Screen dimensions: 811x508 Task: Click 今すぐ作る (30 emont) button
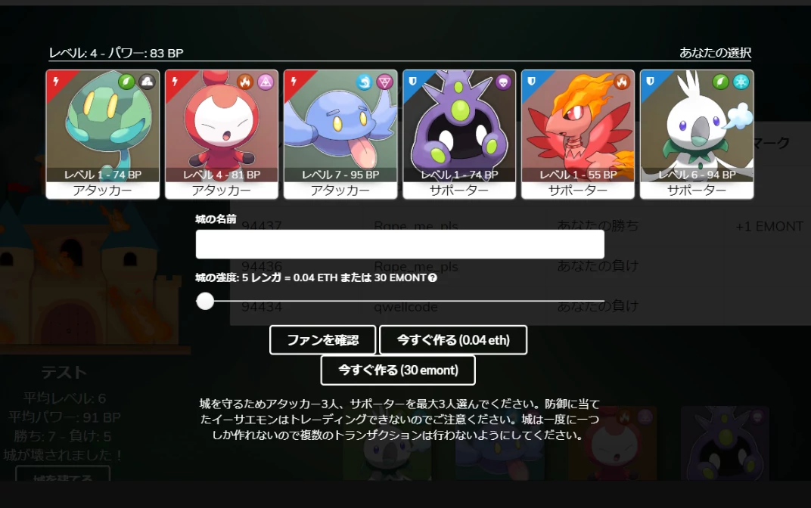click(x=398, y=370)
